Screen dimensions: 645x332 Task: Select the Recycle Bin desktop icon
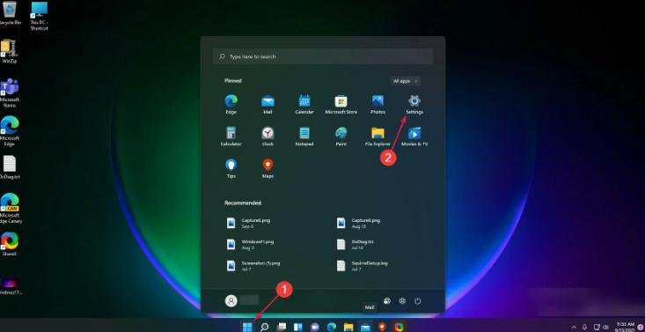[x=10, y=13]
